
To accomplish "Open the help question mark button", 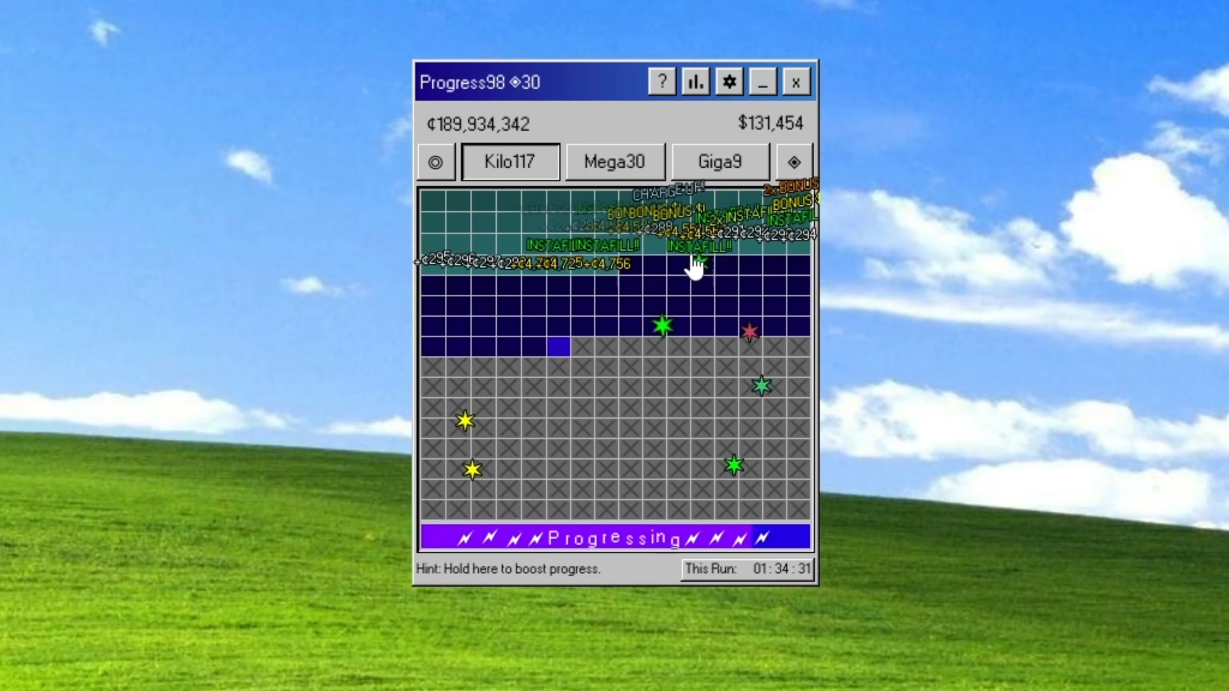I will tap(662, 82).
